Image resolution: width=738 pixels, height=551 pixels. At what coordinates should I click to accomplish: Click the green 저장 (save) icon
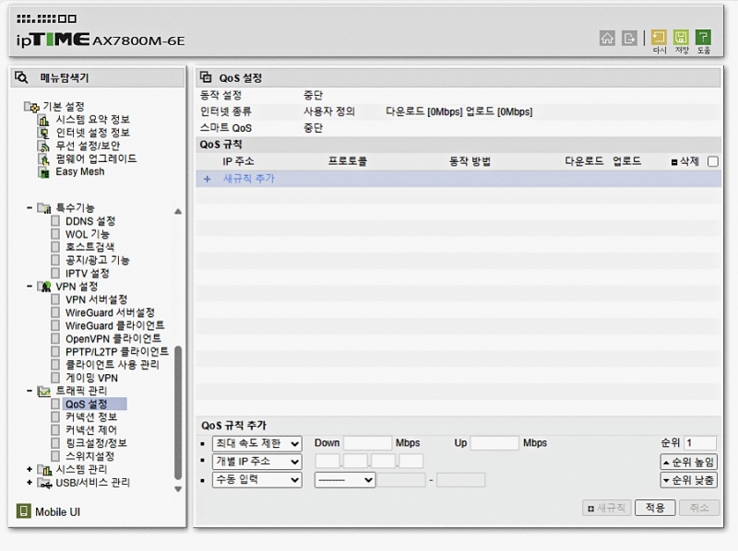tap(681, 38)
